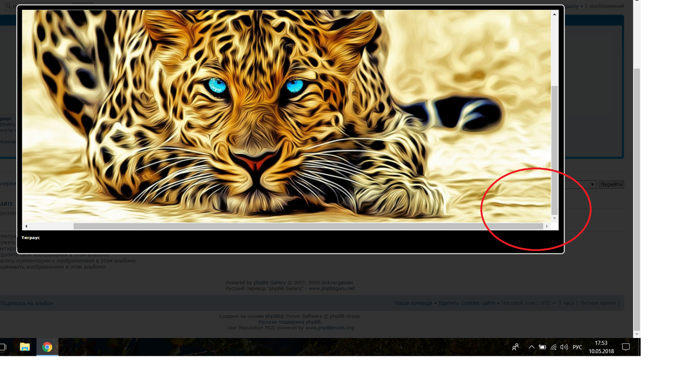Open Task View on the taskbar
The height and width of the screenshot is (390, 693).
[x=2, y=347]
